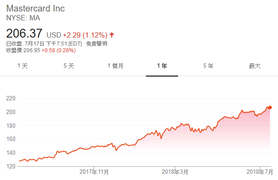Viewport: 278px width, 180px height.
Task: Click the Mastercard Inc title
Action: pyautogui.click(x=35, y=8)
